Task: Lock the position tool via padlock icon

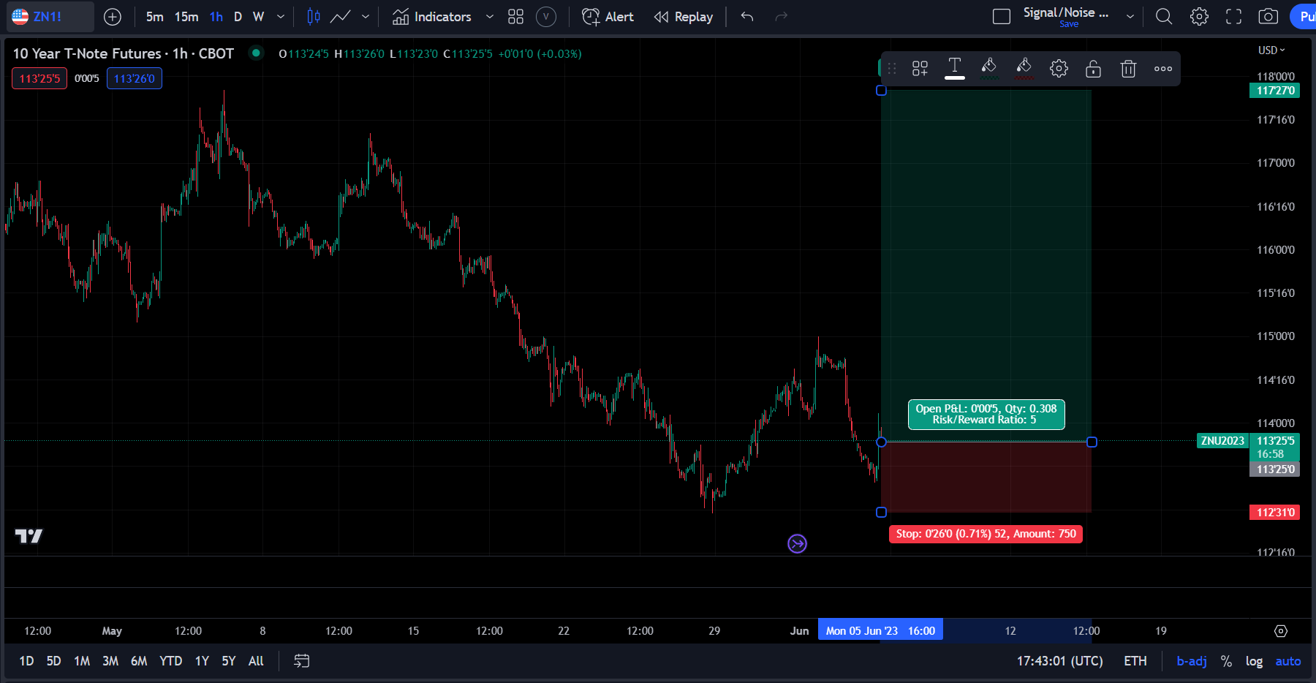Action: 1093,68
